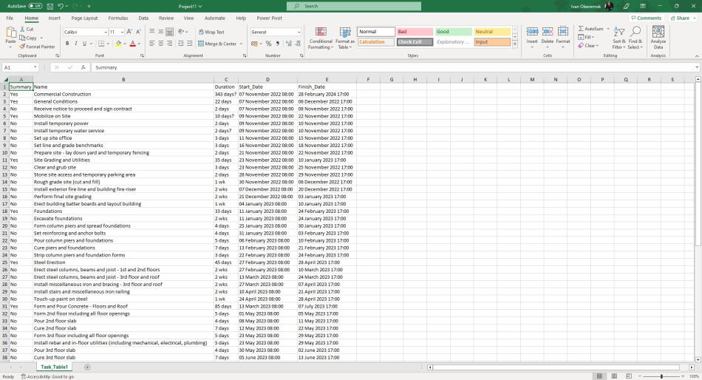Switch to the Insert tab
The width and height of the screenshot is (702, 380).
54,18
